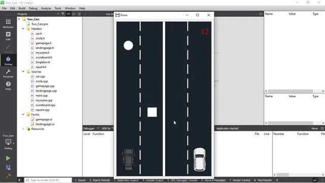Open the Projects view selector dropdown

pos(38,14)
